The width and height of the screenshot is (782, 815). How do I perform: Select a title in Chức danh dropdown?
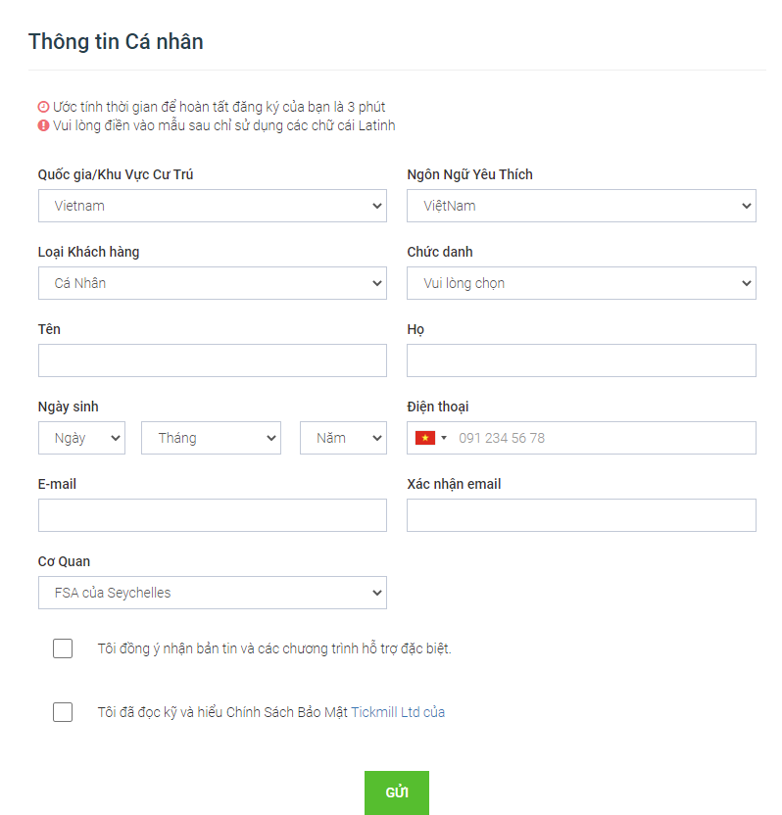click(x=581, y=283)
